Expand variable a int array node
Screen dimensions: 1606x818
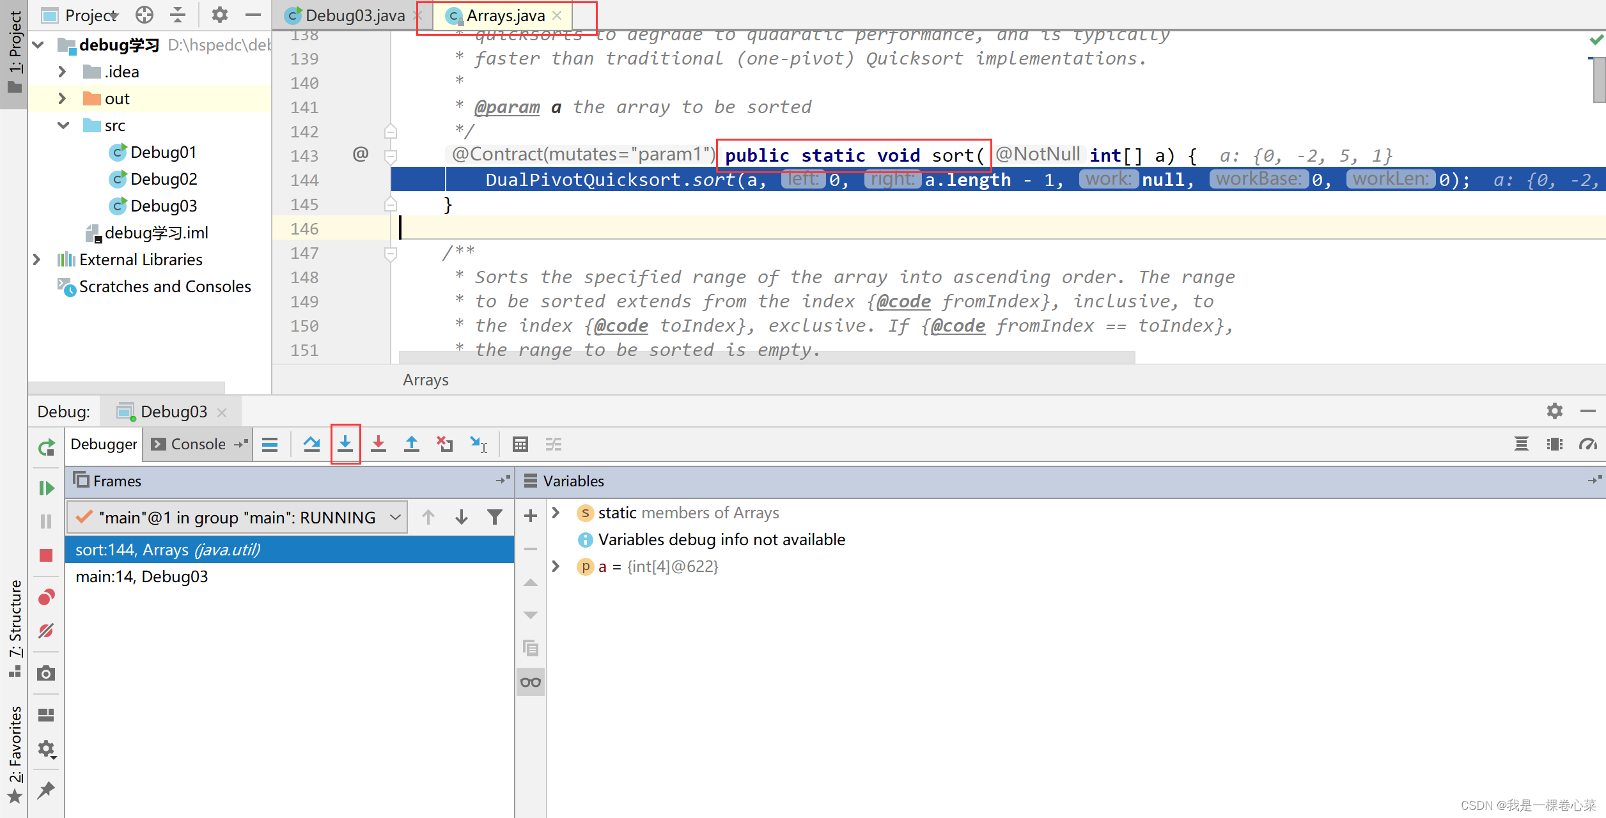point(556,566)
